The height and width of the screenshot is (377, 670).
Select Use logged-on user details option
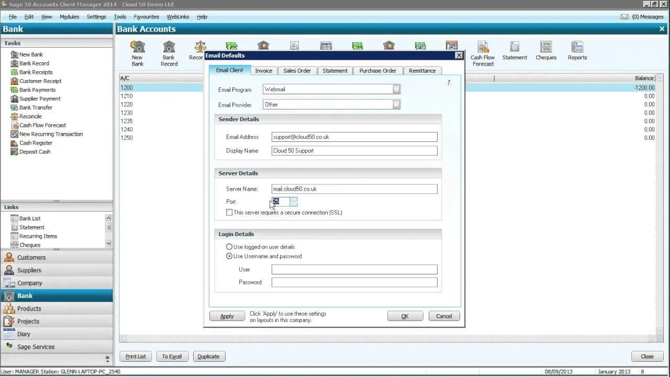click(x=229, y=247)
